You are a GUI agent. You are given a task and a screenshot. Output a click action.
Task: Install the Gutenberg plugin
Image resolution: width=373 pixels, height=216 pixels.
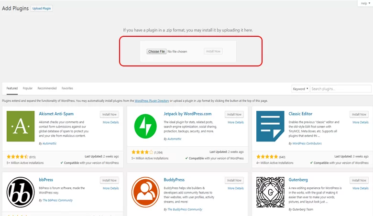[359, 180]
